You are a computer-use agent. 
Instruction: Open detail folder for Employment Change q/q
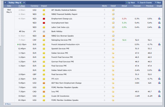[113, 19]
